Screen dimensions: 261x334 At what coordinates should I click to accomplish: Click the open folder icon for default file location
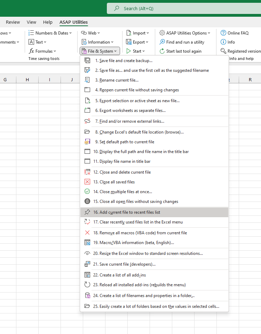tap(87, 132)
